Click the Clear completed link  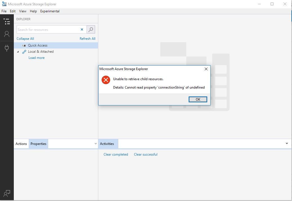tap(116, 154)
